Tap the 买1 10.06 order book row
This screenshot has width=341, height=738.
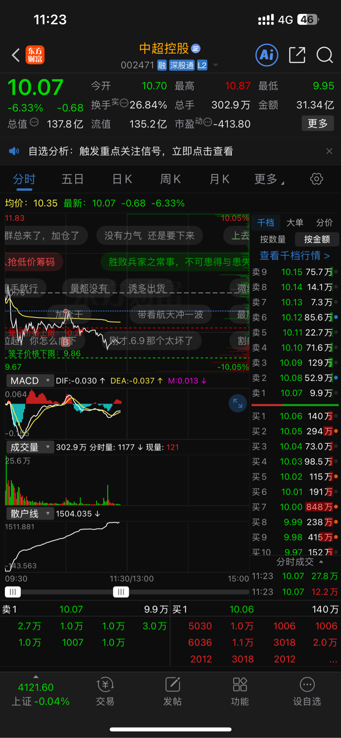tap(295, 416)
